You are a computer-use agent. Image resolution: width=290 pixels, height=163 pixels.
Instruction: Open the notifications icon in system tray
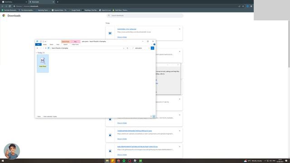pyautogui.click(x=286, y=161)
